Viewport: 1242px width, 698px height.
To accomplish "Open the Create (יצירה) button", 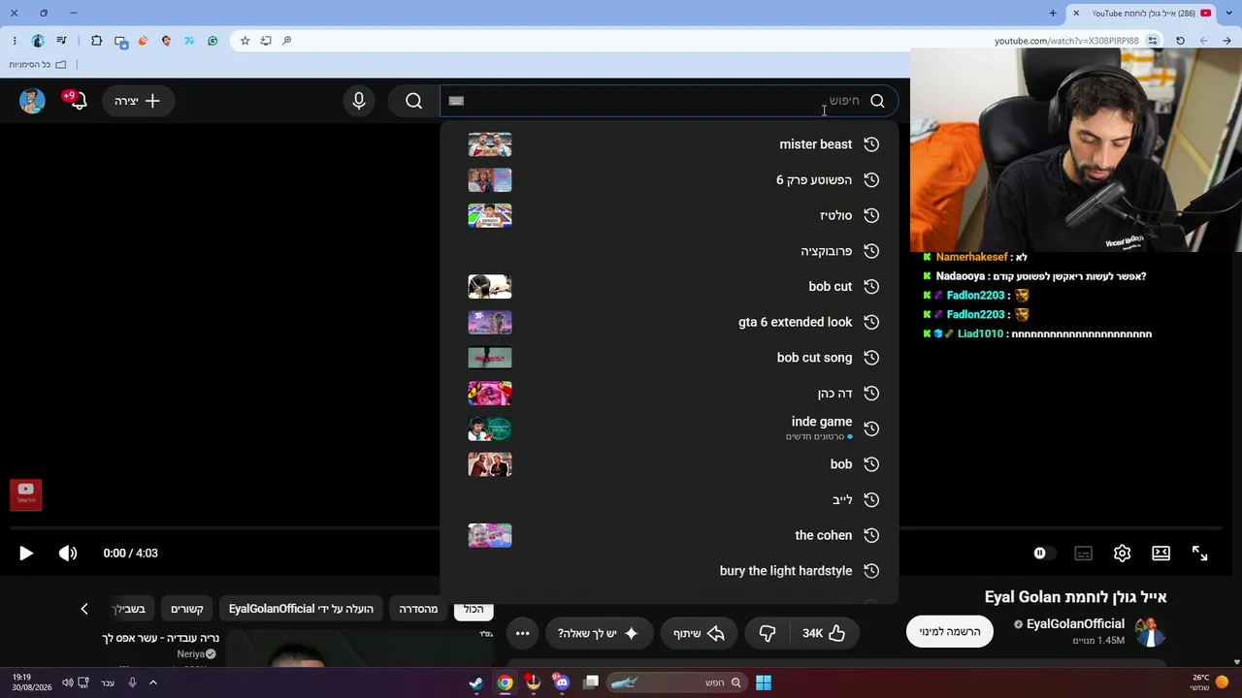I will 138,101.
